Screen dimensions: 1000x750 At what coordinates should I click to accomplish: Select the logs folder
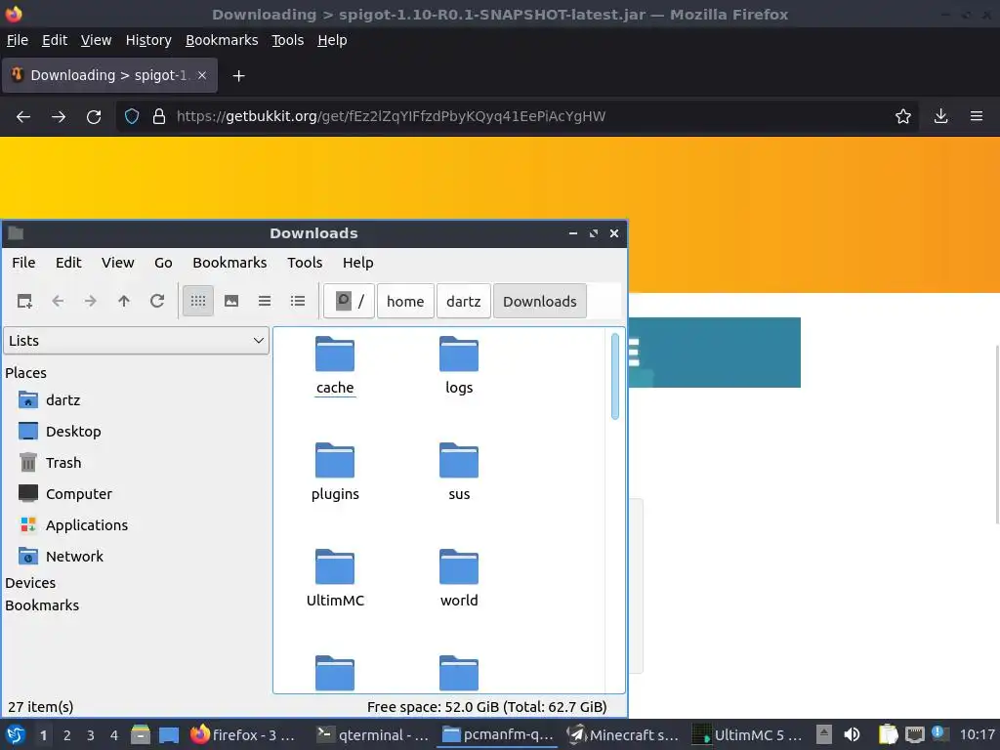click(x=459, y=366)
